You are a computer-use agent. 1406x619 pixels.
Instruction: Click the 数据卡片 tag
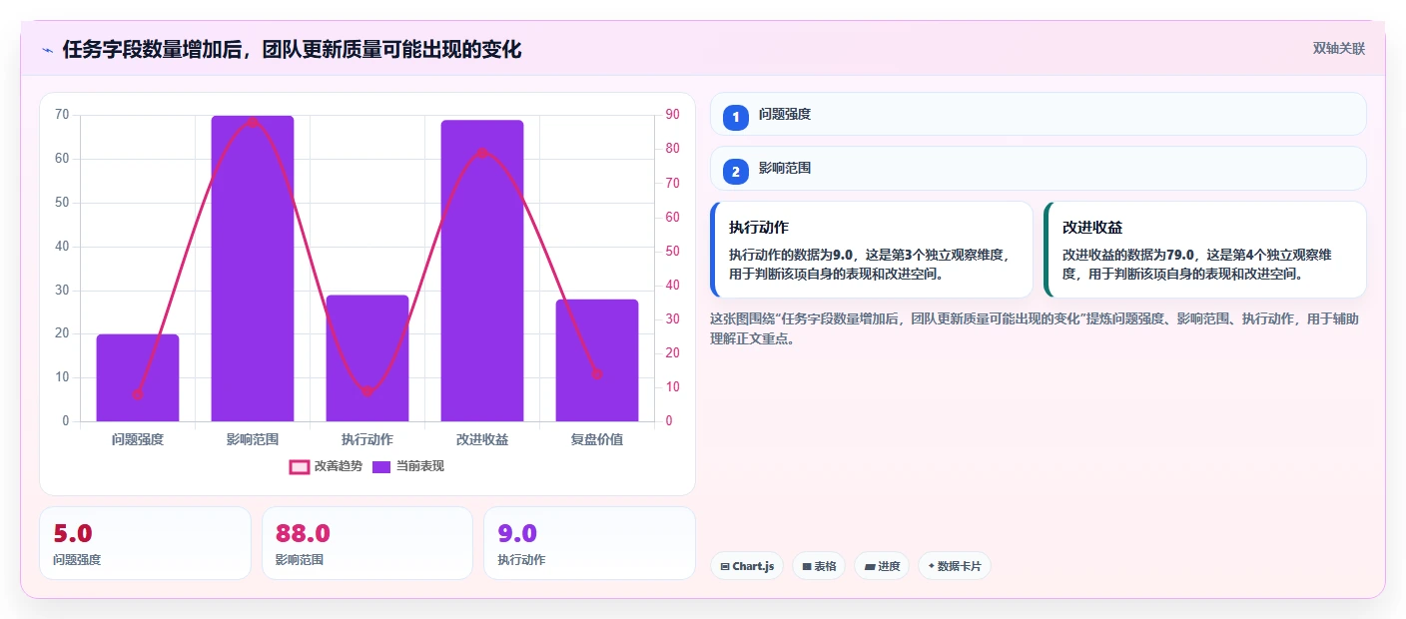pyautogui.click(x=954, y=566)
